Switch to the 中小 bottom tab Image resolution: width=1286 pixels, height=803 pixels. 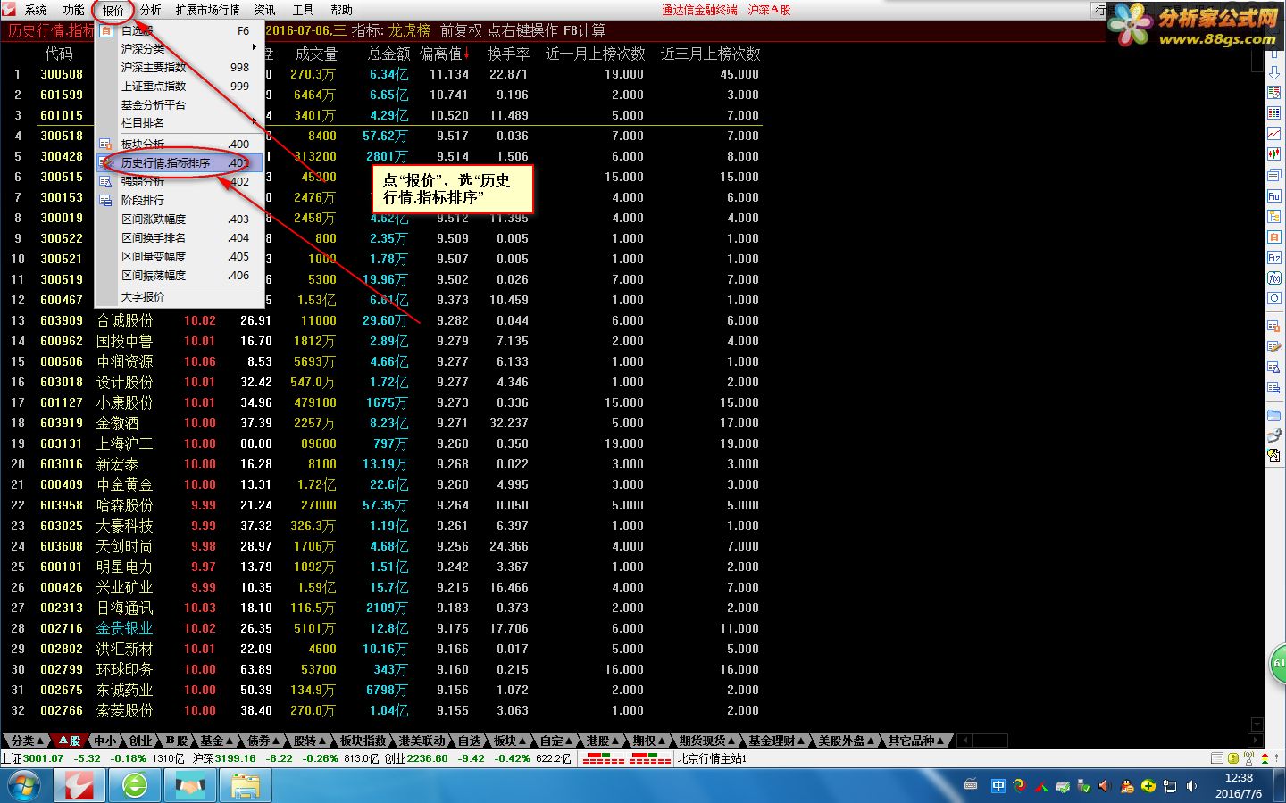pyautogui.click(x=104, y=741)
